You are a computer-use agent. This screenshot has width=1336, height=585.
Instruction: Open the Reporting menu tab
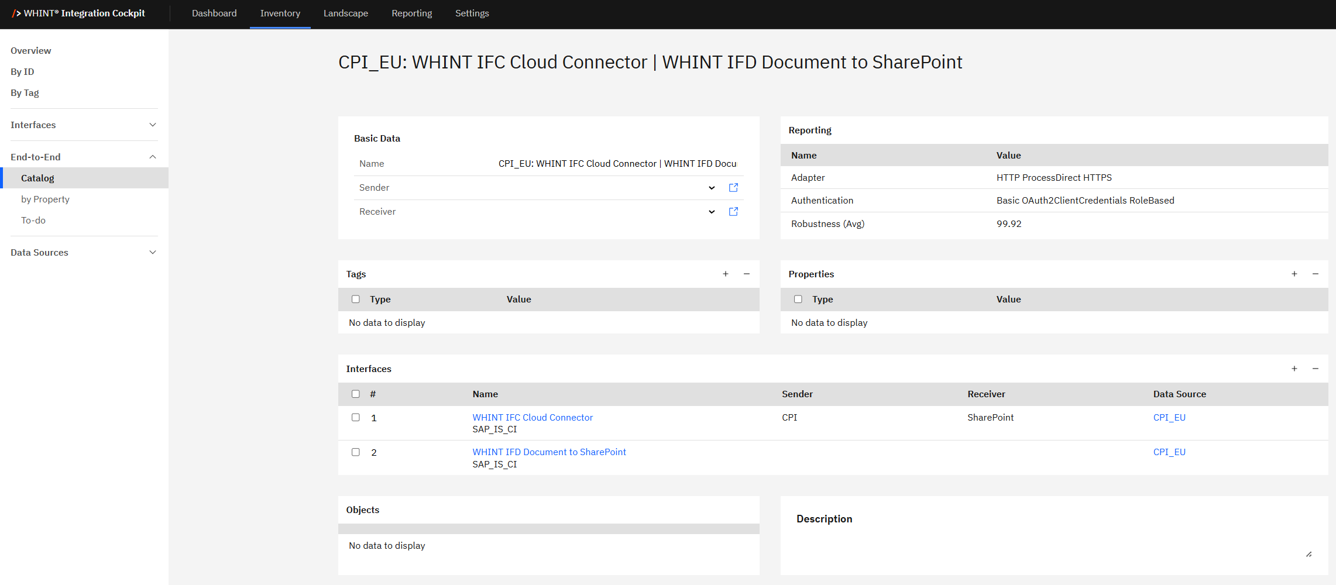tap(411, 13)
